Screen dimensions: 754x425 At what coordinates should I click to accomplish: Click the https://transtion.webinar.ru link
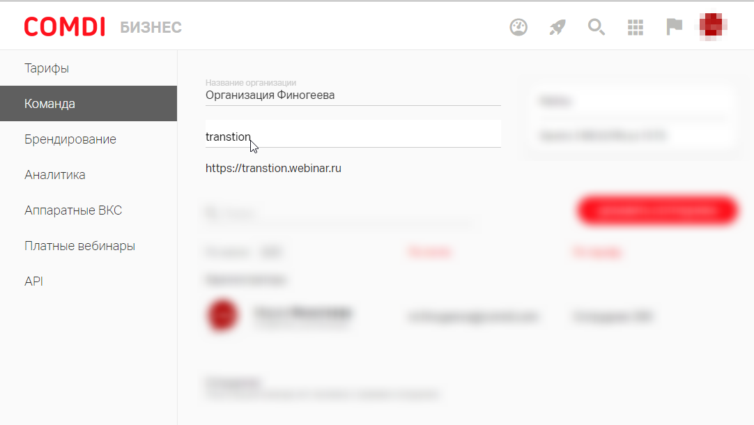(273, 169)
